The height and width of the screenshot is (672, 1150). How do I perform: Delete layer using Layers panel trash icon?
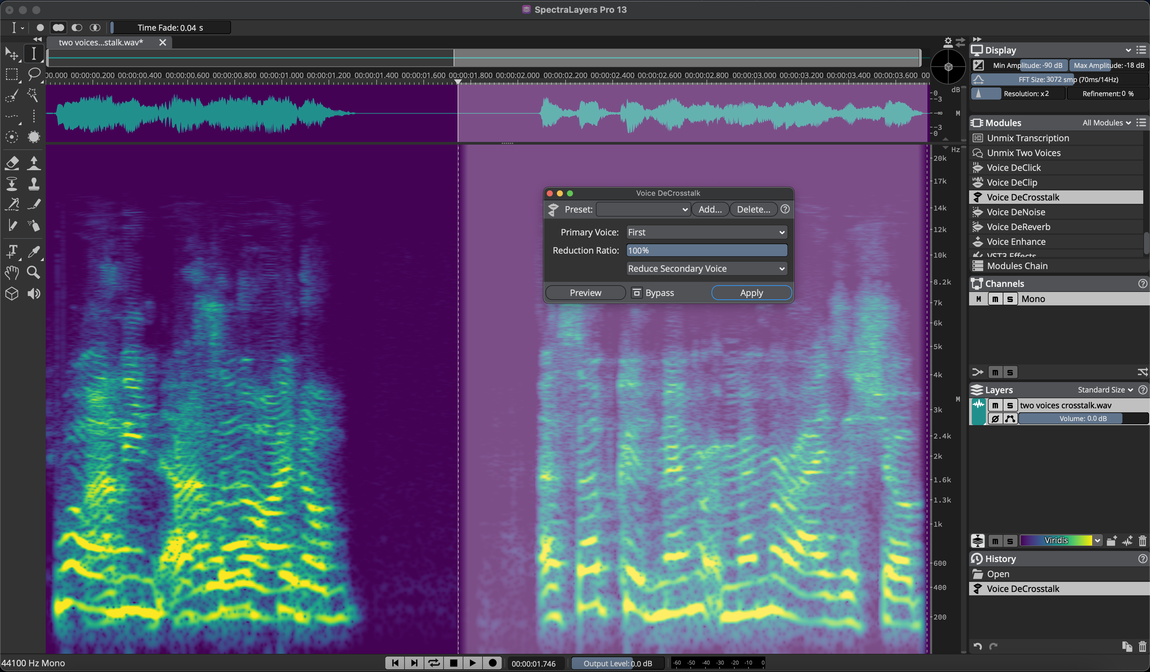1142,541
